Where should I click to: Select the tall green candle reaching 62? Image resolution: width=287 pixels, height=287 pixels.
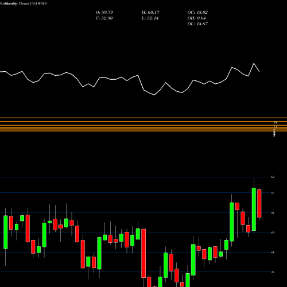[254, 210]
